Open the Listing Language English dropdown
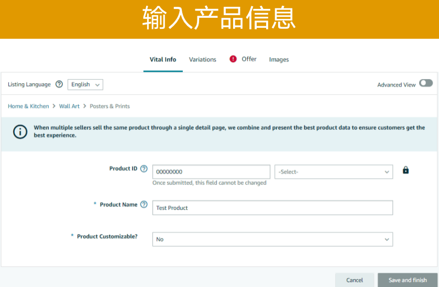 coord(85,84)
